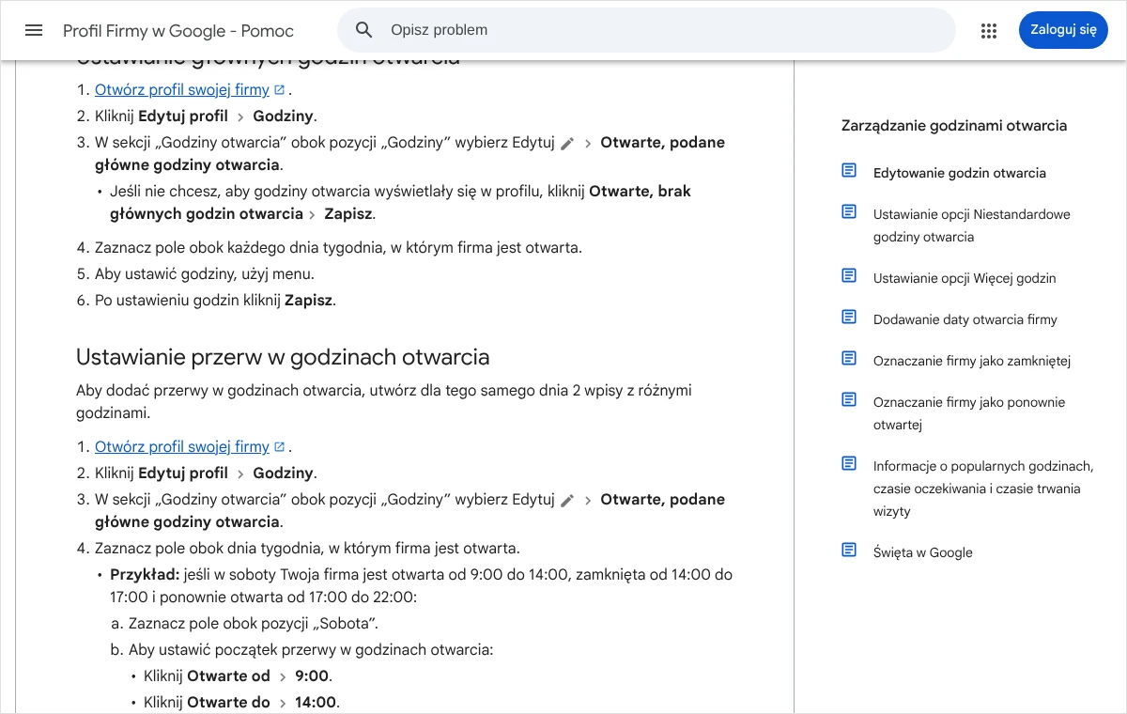Click Aby ustawić godziny, użyj menu line
Image resolution: width=1127 pixels, height=714 pixels.
tap(205, 274)
